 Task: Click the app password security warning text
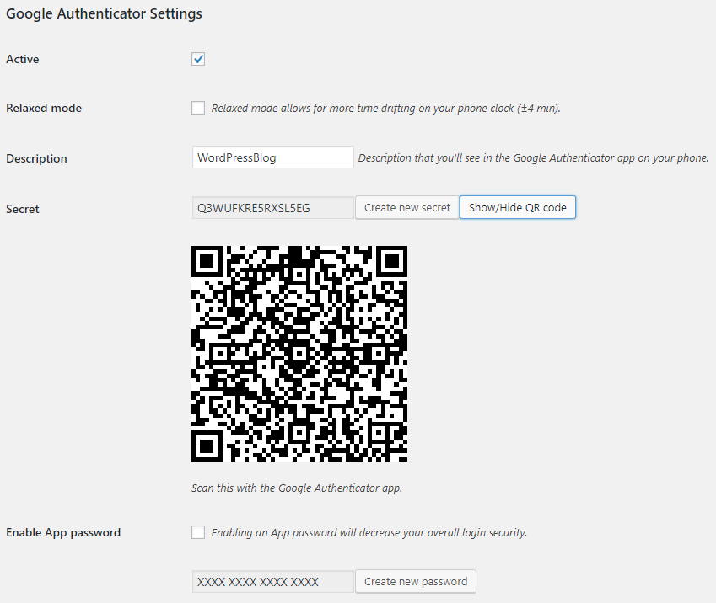(x=369, y=533)
